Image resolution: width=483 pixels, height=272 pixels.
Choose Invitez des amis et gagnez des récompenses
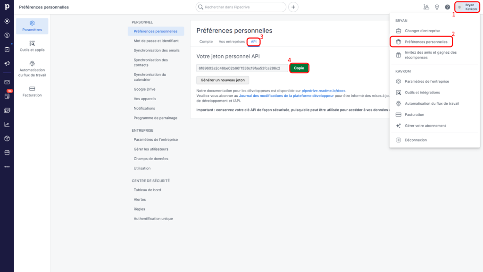pos(434,55)
